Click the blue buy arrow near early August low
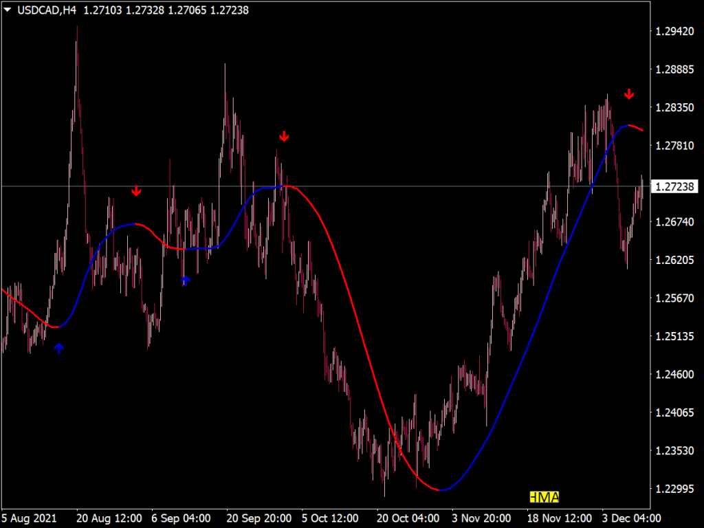The image size is (704, 528). 59,349
